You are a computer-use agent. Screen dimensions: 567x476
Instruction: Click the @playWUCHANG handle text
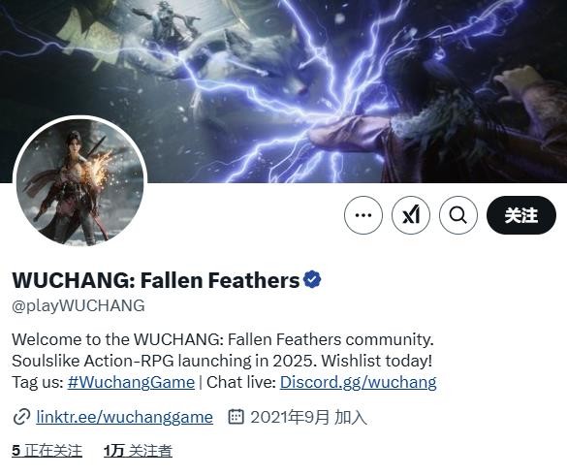79,305
